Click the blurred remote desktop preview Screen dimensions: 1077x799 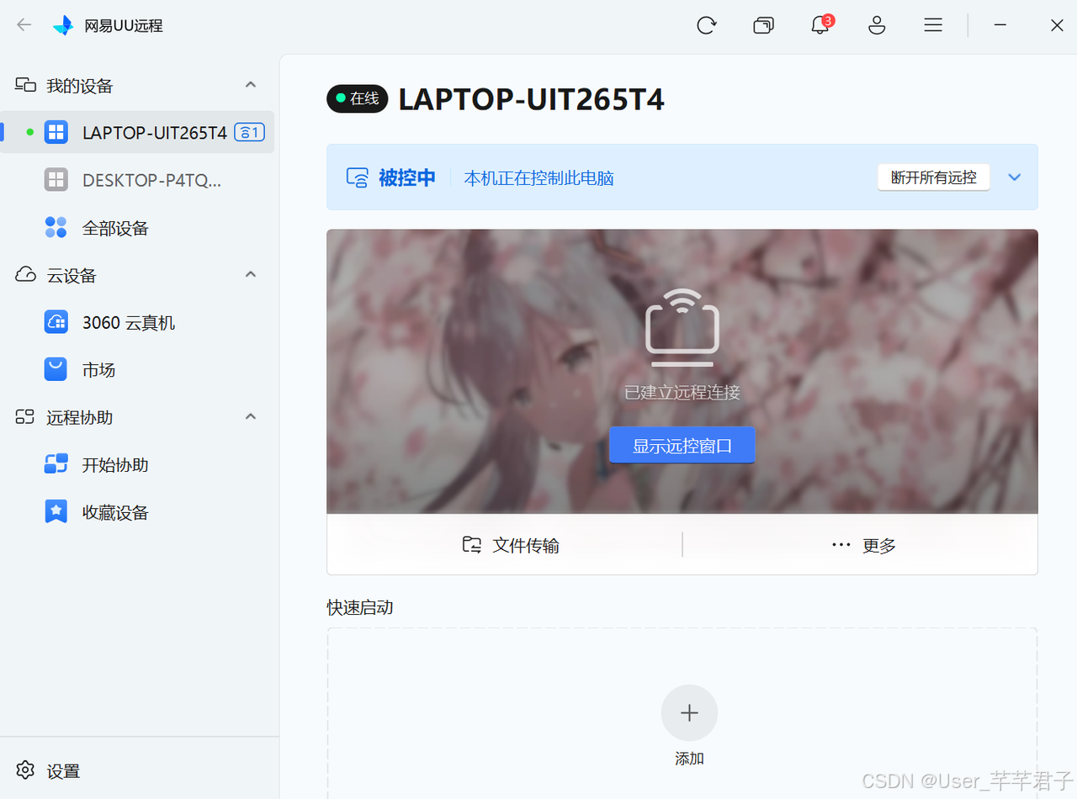click(682, 371)
